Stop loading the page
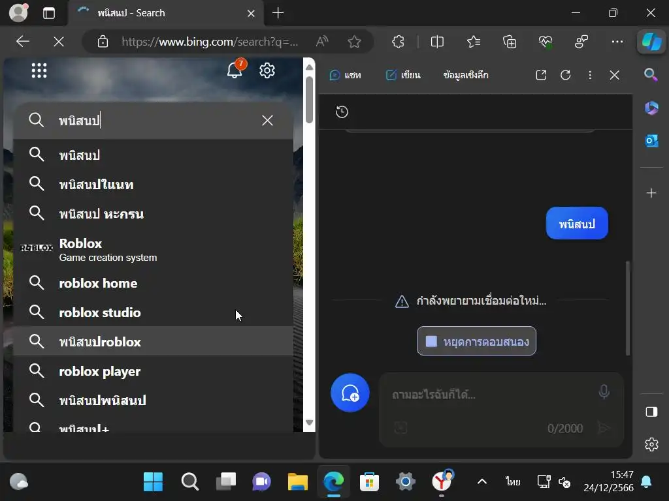 pyautogui.click(x=59, y=42)
